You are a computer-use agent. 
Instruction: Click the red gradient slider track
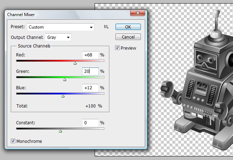pyautogui.click(x=43, y=61)
